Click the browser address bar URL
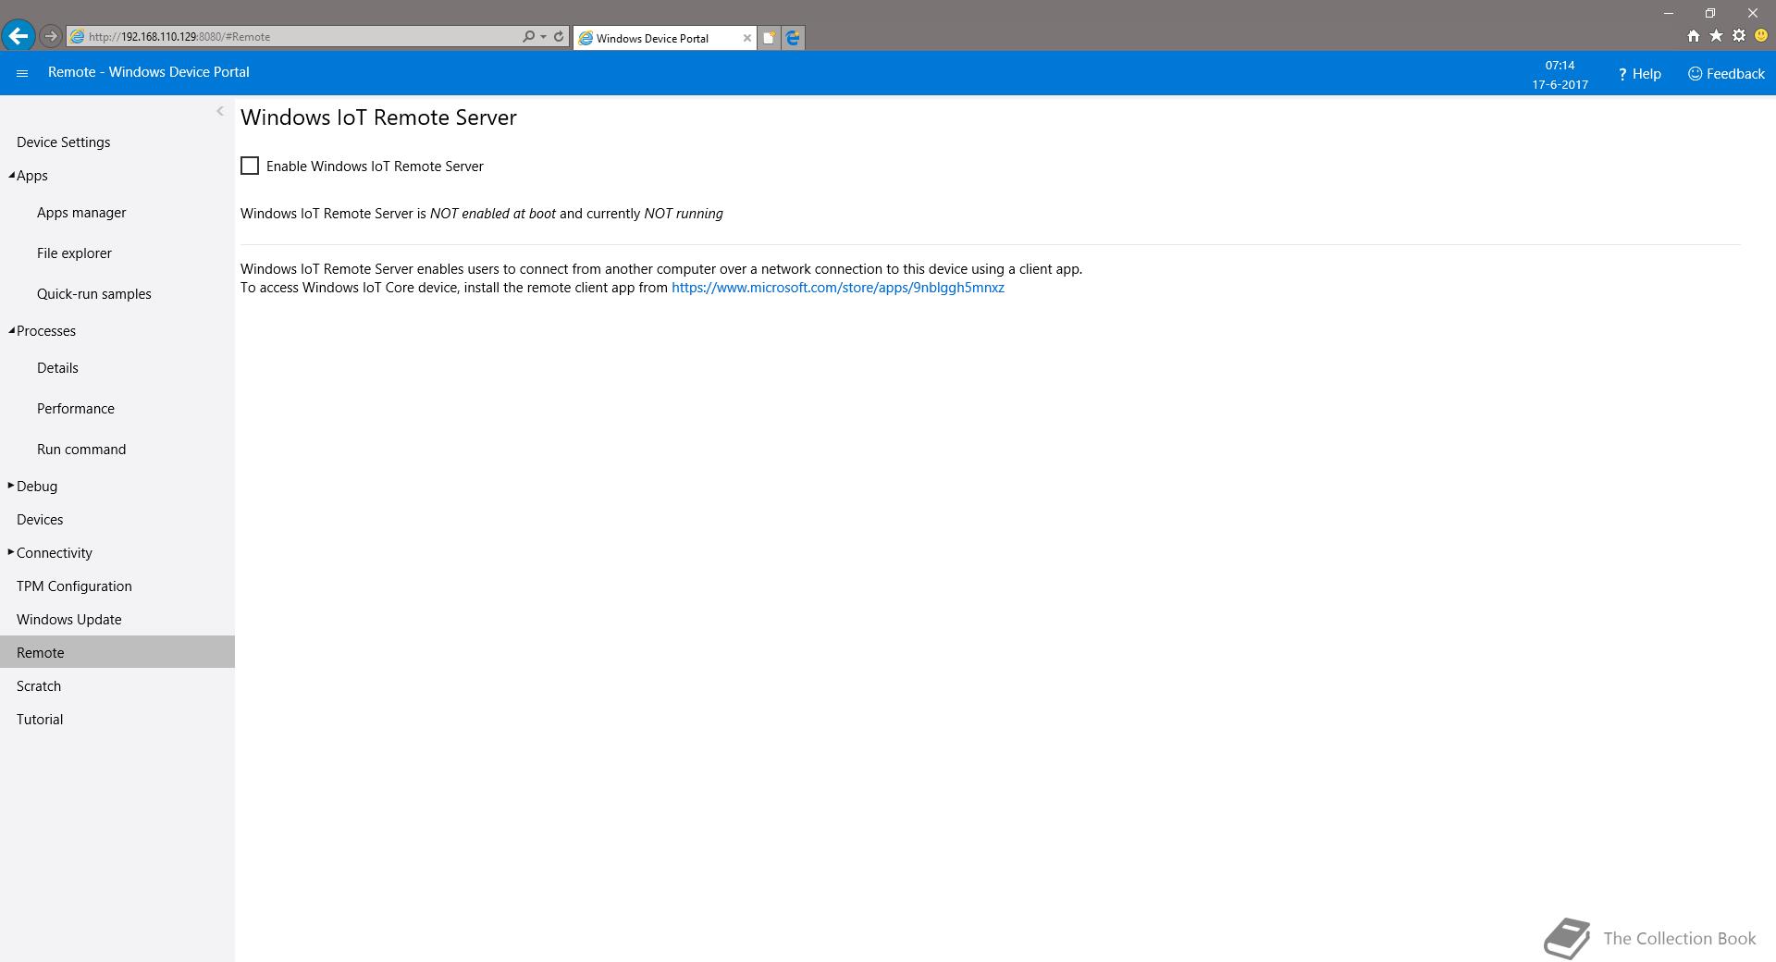 296,37
